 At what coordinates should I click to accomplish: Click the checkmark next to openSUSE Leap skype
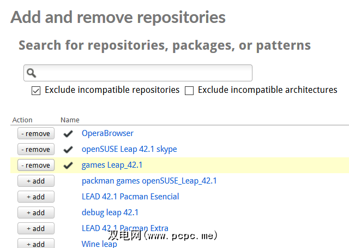(68, 149)
